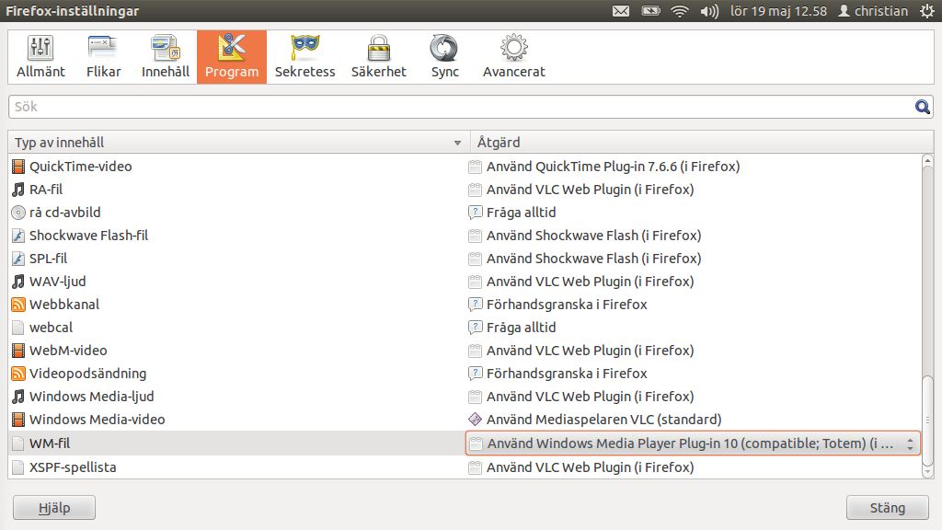
Task: Click the VLC cone icon beside Mediaspelaren VLC
Action: click(x=476, y=420)
